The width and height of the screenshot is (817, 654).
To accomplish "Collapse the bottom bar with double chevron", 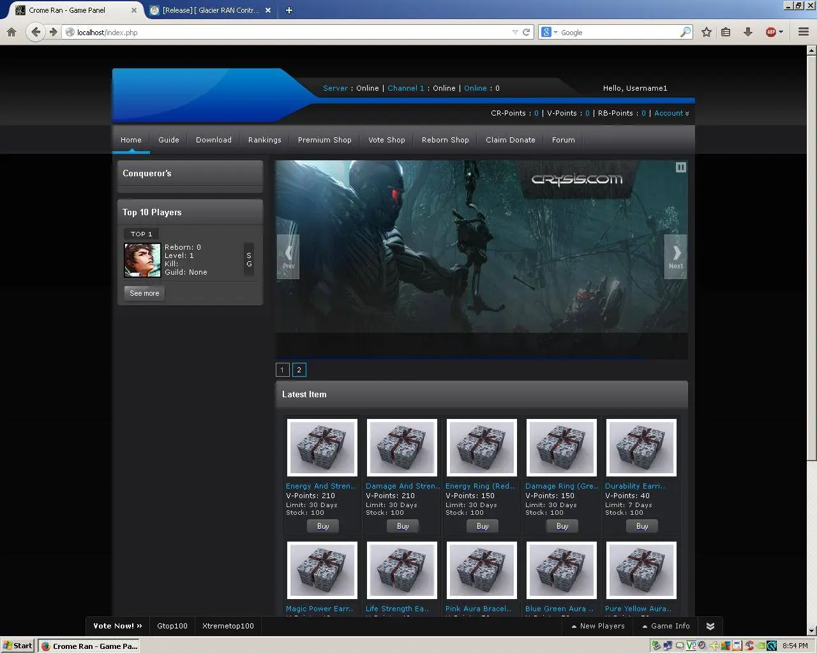I will pos(710,626).
